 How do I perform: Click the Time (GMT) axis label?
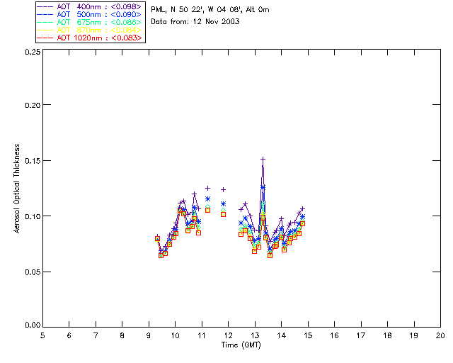[x=241, y=345]
